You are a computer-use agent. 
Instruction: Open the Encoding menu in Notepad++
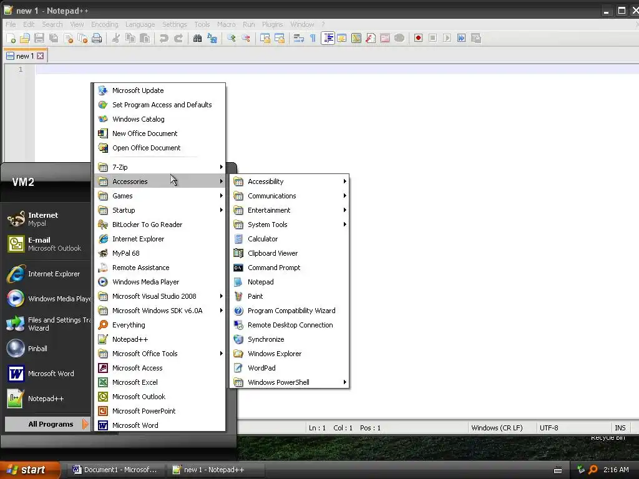[x=104, y=24]
